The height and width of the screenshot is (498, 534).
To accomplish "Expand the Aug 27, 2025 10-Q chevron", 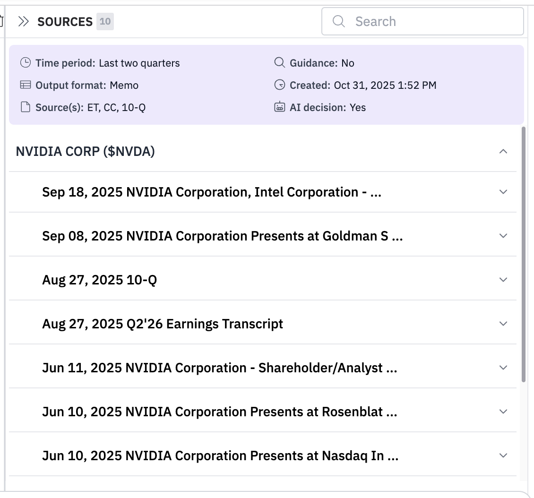I will coord(503,280).
